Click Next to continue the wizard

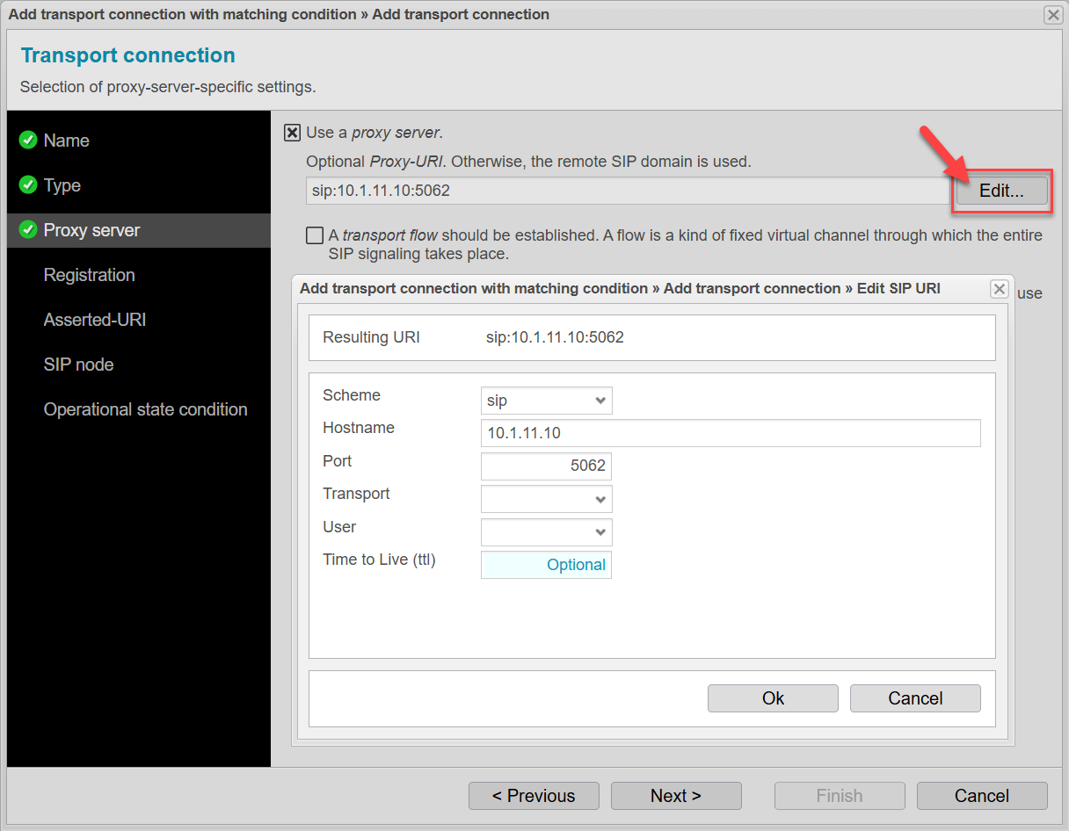(675, 795)
